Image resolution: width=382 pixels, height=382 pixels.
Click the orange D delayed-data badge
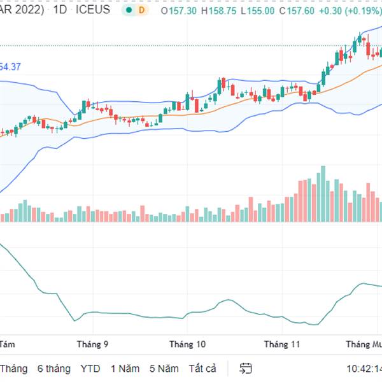pyautogui.click(x=141, y=10)
